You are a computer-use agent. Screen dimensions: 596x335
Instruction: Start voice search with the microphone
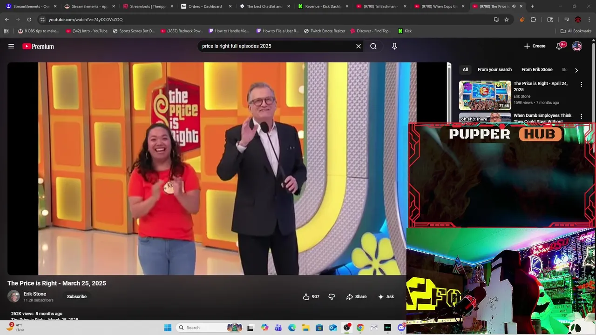click(394, 46)
